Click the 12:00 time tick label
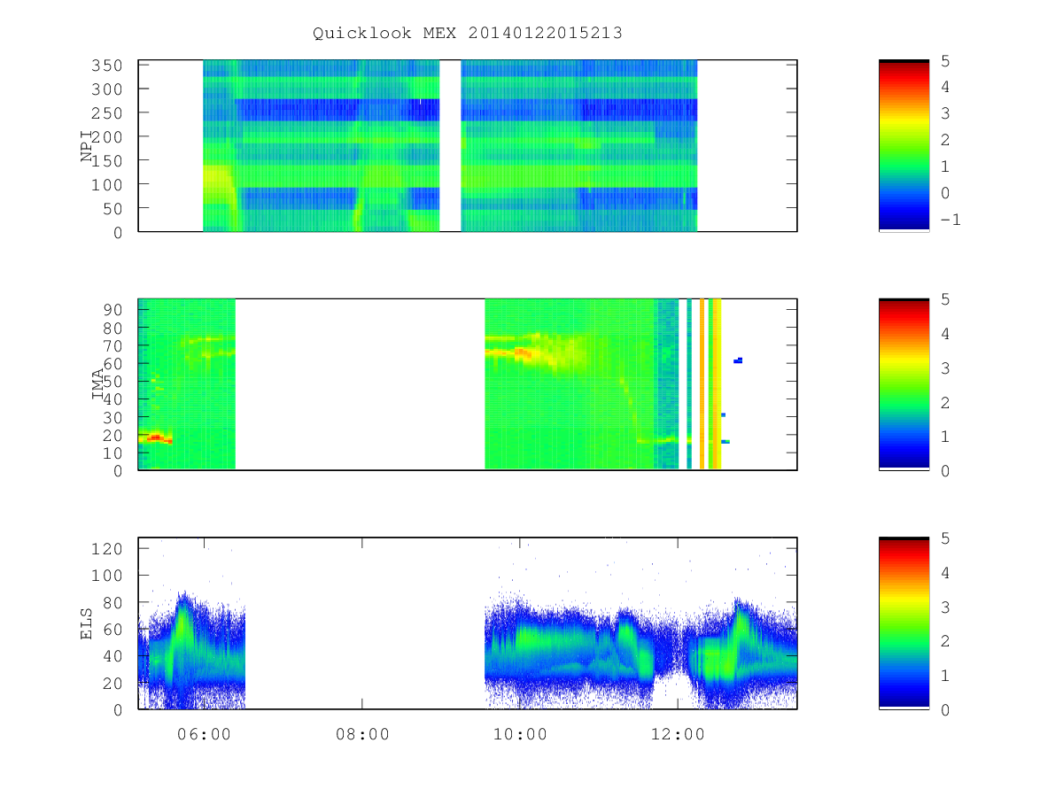Viewport: 1063px width, 797px height. [x=678, y=734]
